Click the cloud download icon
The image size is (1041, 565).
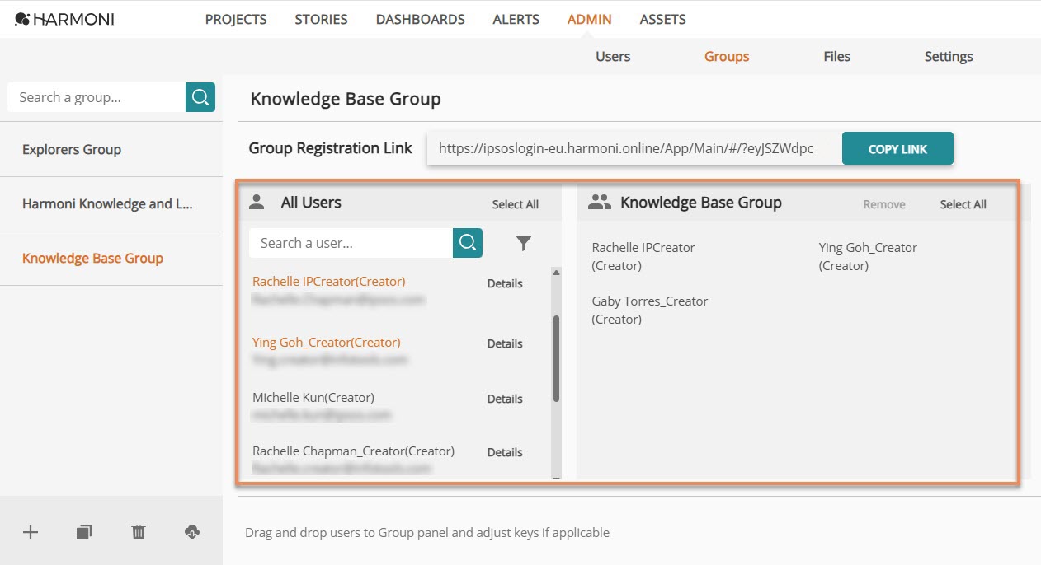pyautogui.click(x=191, y=532)
